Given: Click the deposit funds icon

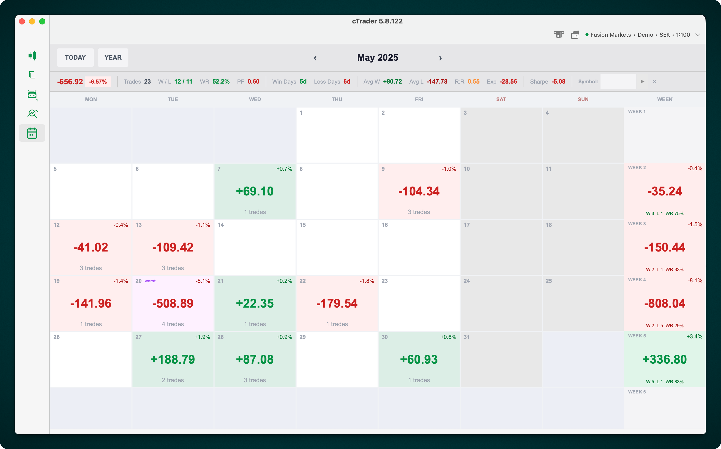Looking at the screenshot, I should (559, 35).
